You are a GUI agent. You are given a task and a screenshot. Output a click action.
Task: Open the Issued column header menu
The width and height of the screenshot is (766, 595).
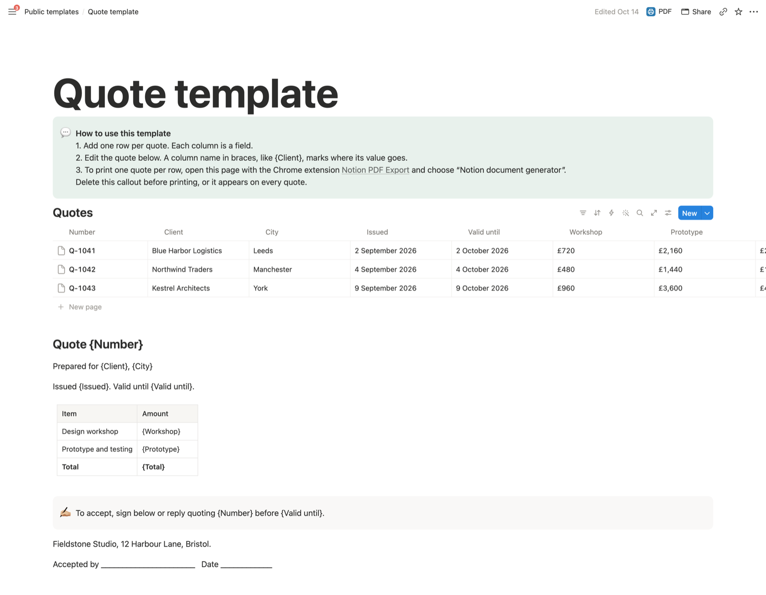pos(377,232)
